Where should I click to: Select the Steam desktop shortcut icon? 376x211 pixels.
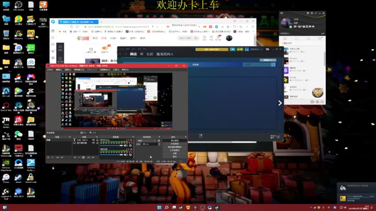pos(18,177)
